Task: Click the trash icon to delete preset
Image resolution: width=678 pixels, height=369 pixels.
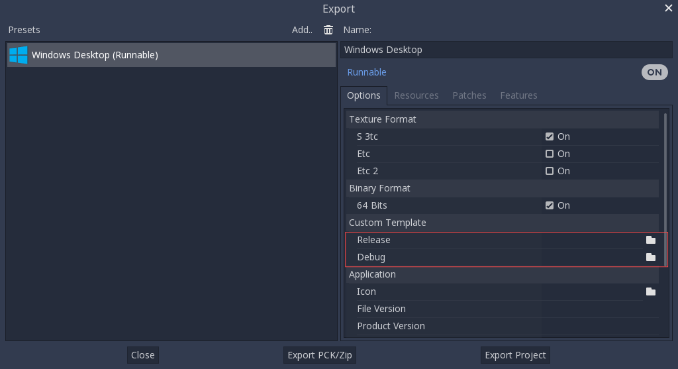Action: coord(328,30)
